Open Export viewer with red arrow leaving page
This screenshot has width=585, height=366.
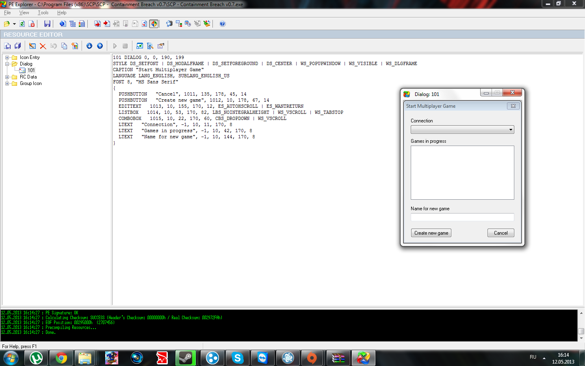[97, 24]
